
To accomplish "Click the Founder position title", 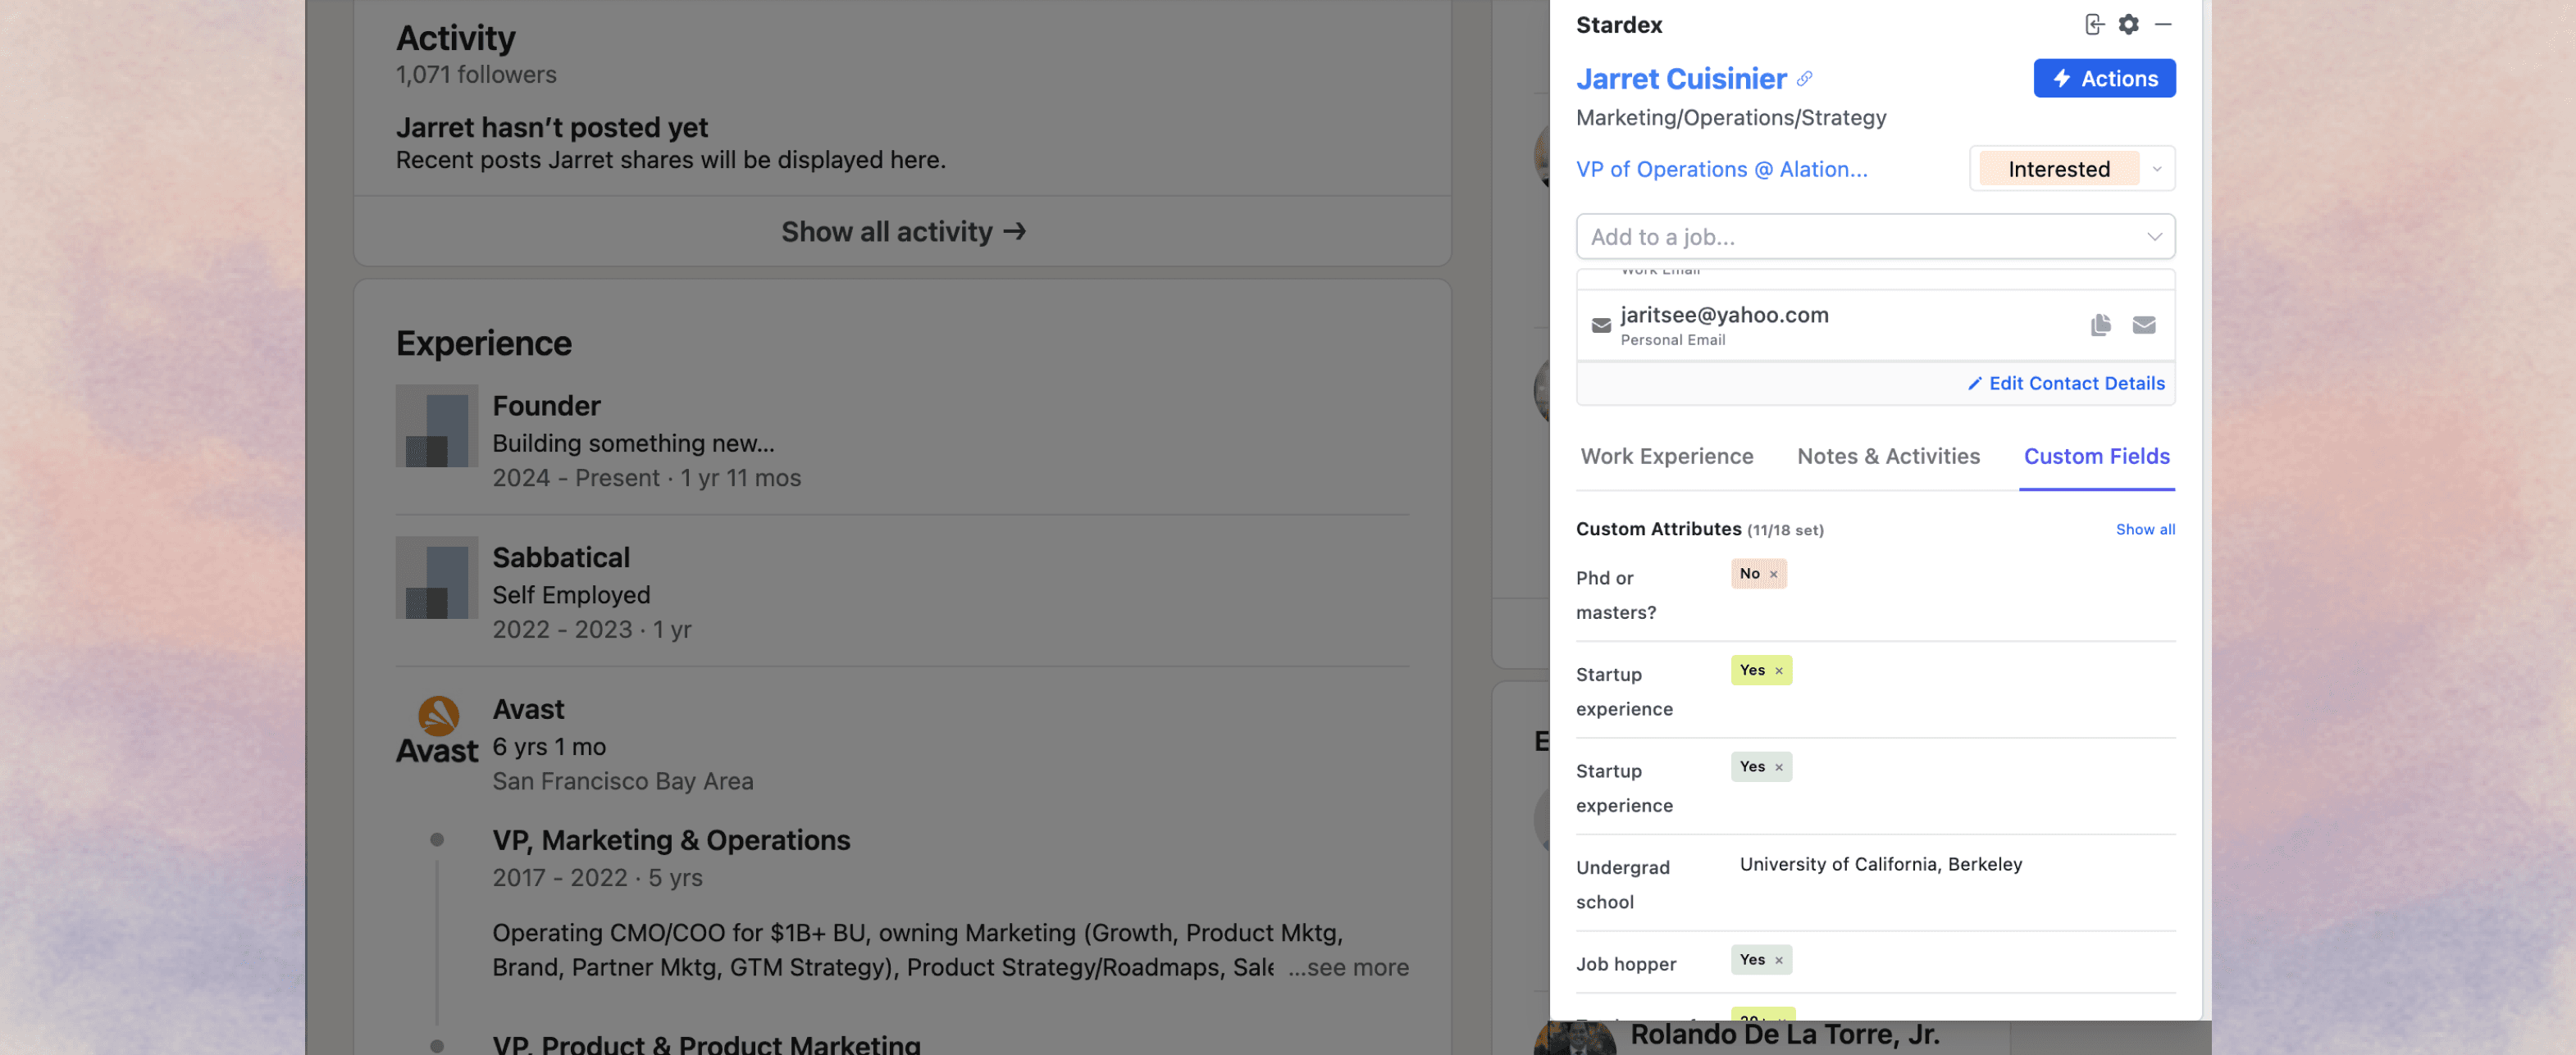I will [x=546, y=406].
